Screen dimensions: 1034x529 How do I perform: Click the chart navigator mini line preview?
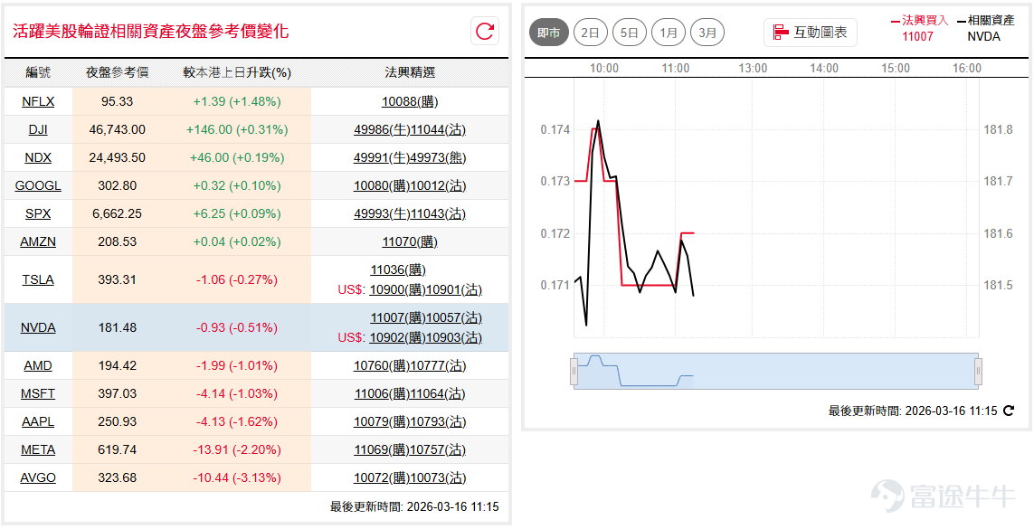(x=776, y=372)
